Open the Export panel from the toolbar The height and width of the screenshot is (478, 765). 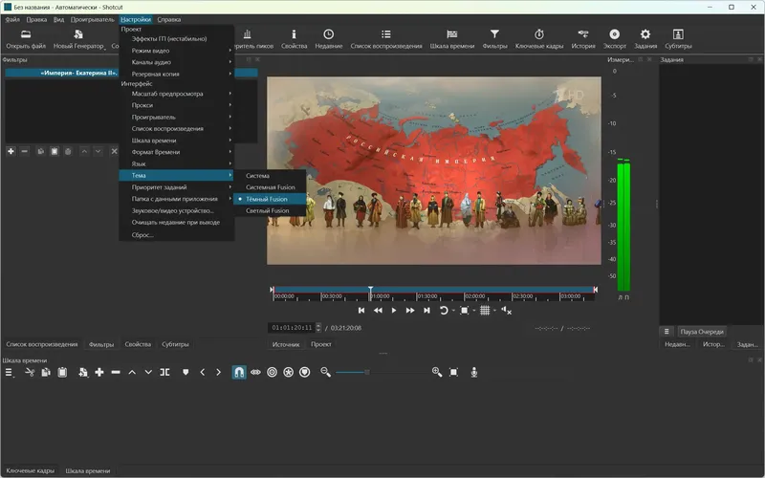[614, 38]
